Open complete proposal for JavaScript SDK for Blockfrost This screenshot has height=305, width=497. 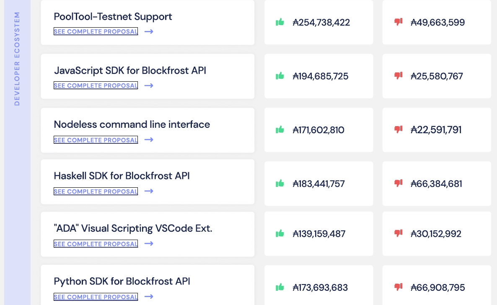pos(96,85)
